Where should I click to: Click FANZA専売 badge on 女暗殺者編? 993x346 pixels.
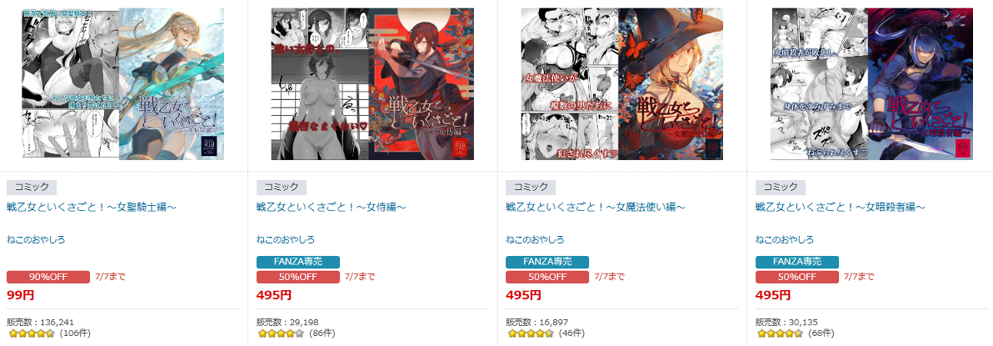click(796, 262)
